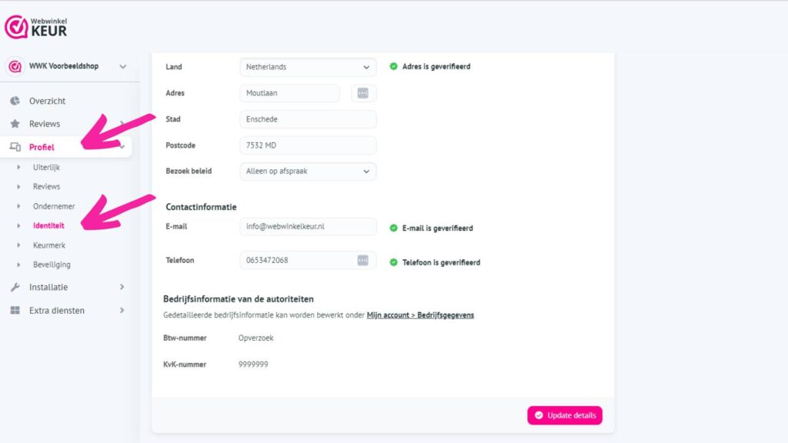
Task: Follow the Mijn account > Bedrijfsgegevens link
Action: [x=420, y=315]
